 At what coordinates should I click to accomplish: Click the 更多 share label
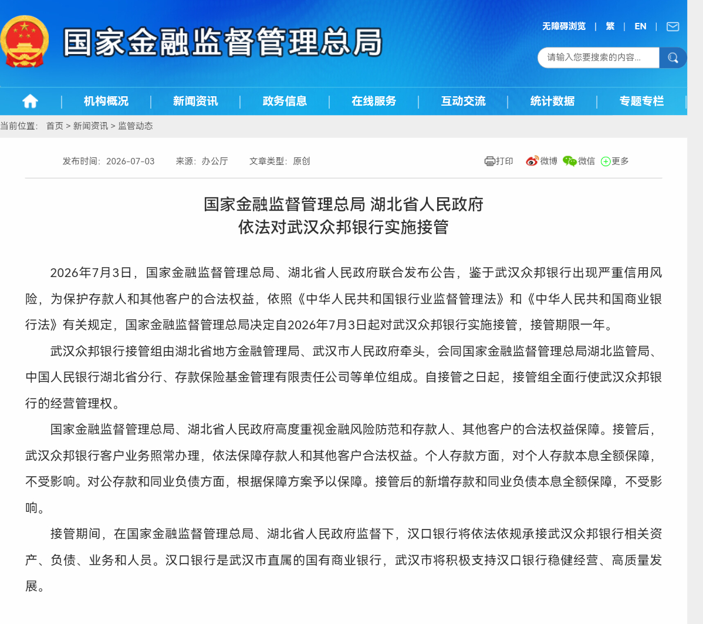(620, 161)
